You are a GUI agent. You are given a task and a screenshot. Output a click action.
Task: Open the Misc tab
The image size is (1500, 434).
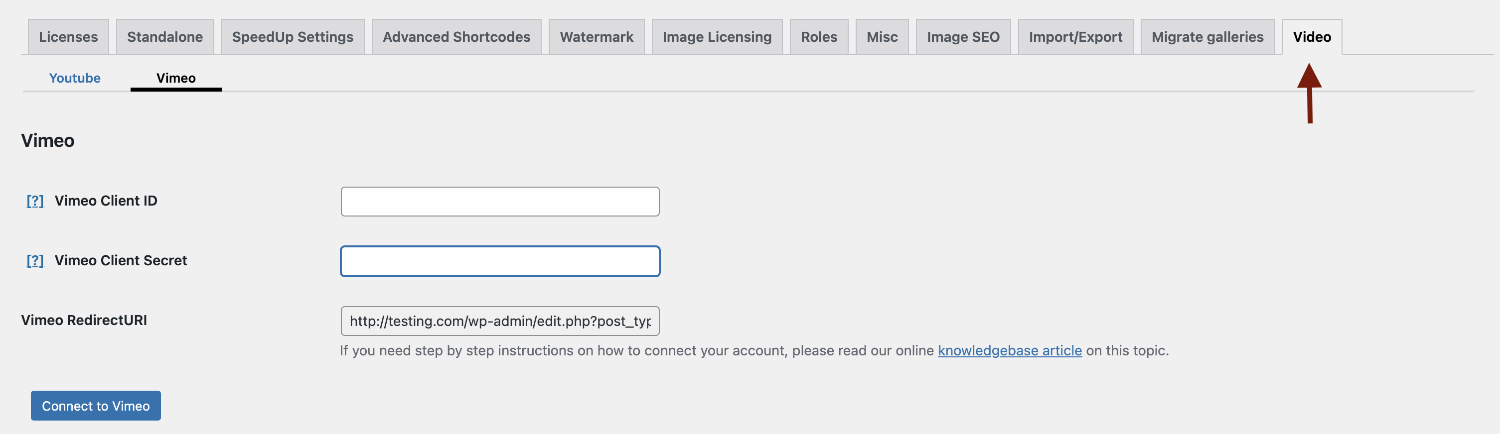[882, 37]
